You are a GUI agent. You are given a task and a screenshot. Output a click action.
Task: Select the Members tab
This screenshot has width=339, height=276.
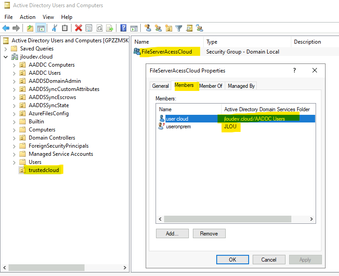click(x=184, y=85)
